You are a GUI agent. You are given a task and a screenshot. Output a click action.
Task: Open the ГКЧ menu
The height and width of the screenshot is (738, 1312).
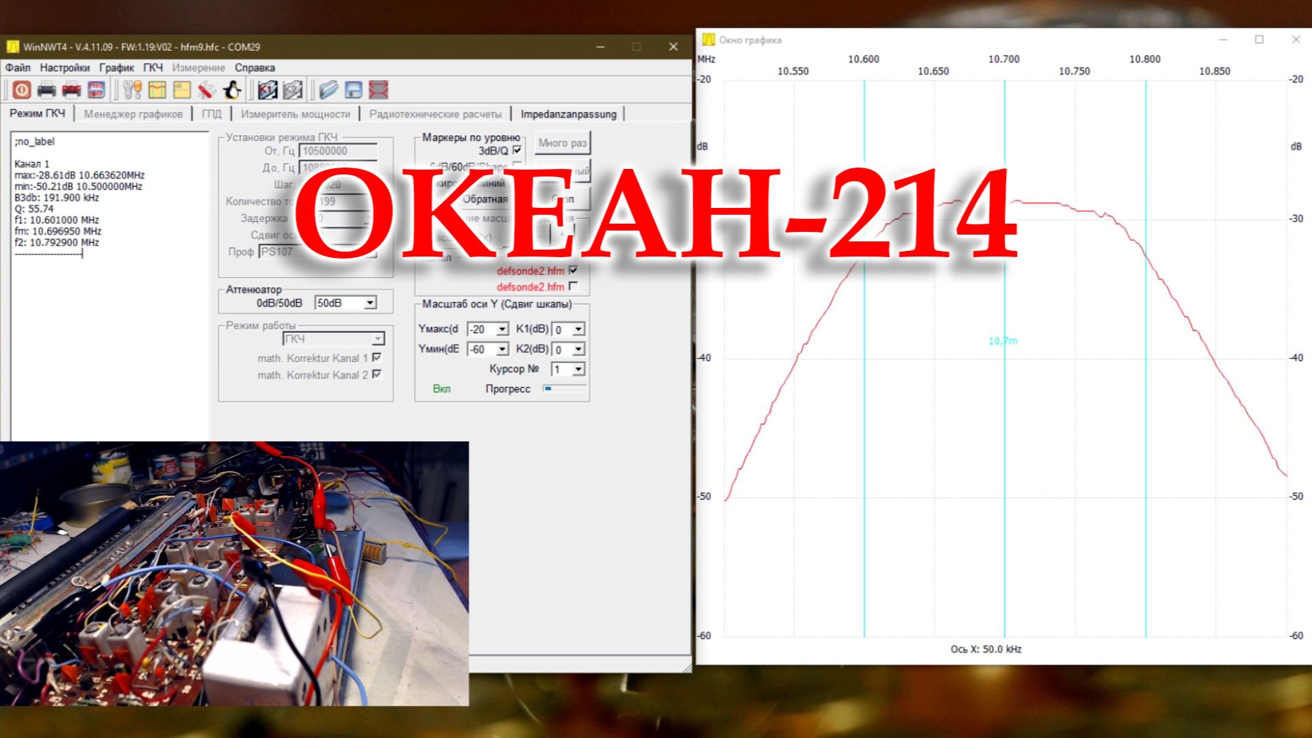pos(153,68)
